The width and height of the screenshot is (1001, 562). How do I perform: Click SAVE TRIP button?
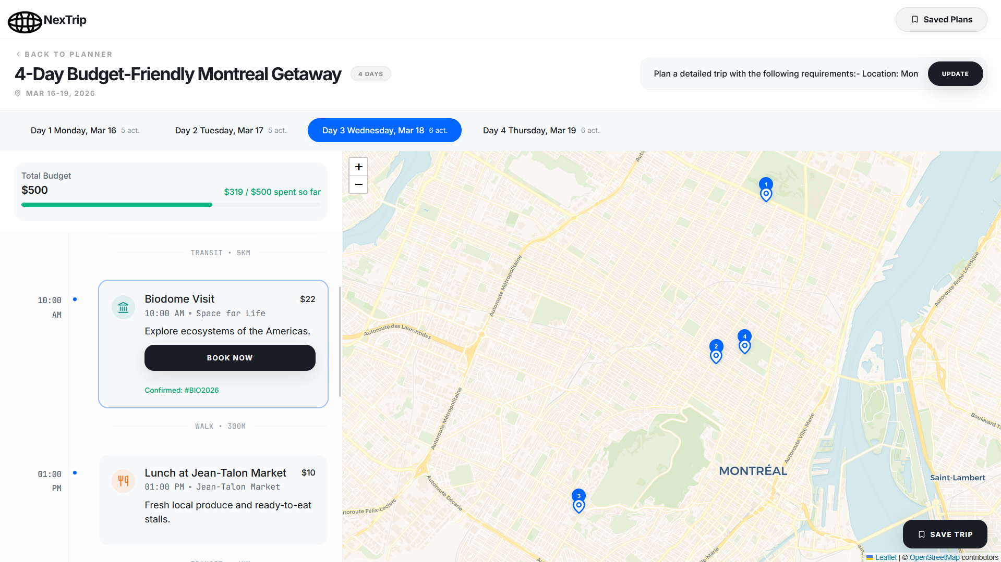[x=945, y=534]
